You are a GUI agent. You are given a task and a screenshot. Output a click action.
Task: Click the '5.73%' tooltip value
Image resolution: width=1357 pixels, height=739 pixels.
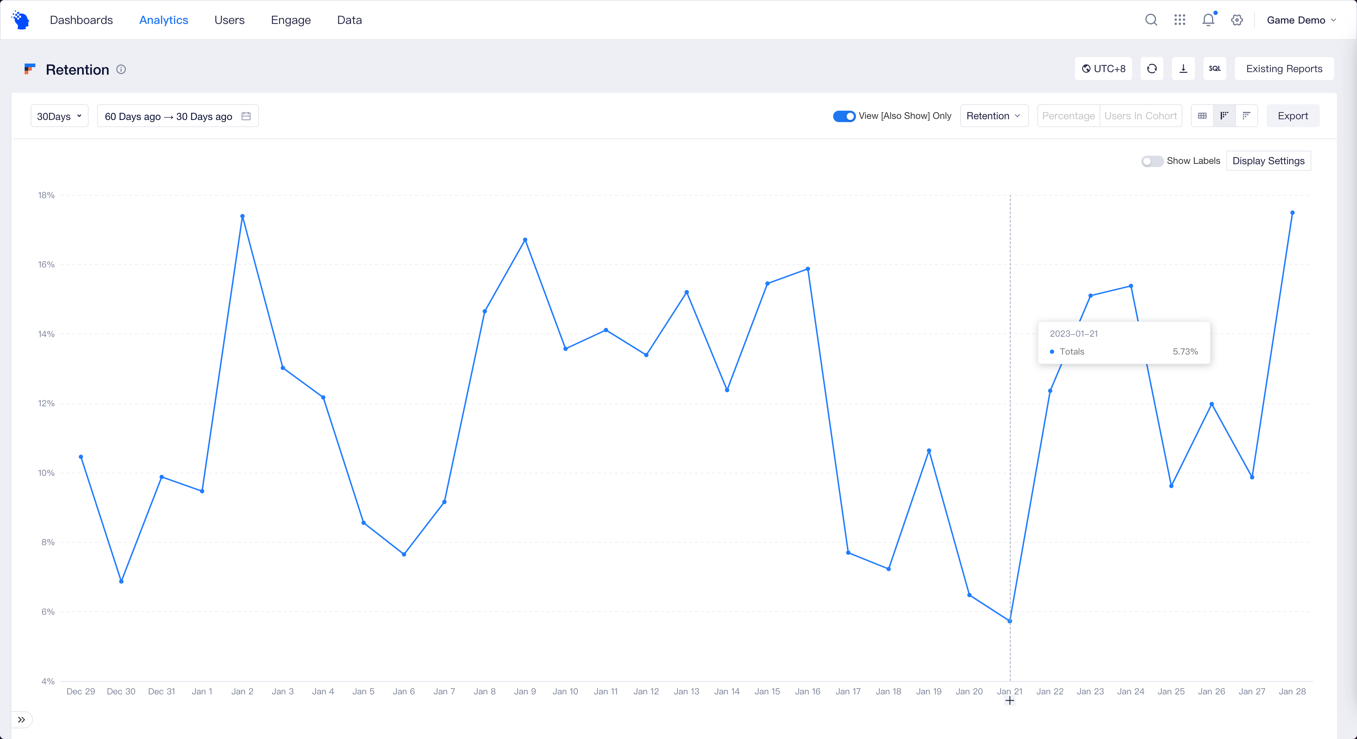click(x=1185, y=351)
